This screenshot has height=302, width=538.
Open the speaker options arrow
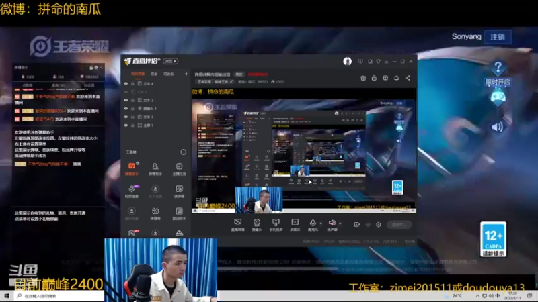[x=340, y=223]
